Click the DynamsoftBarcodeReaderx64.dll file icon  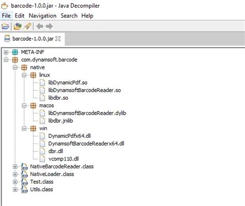pyautogui.click(x=42, y=144)
